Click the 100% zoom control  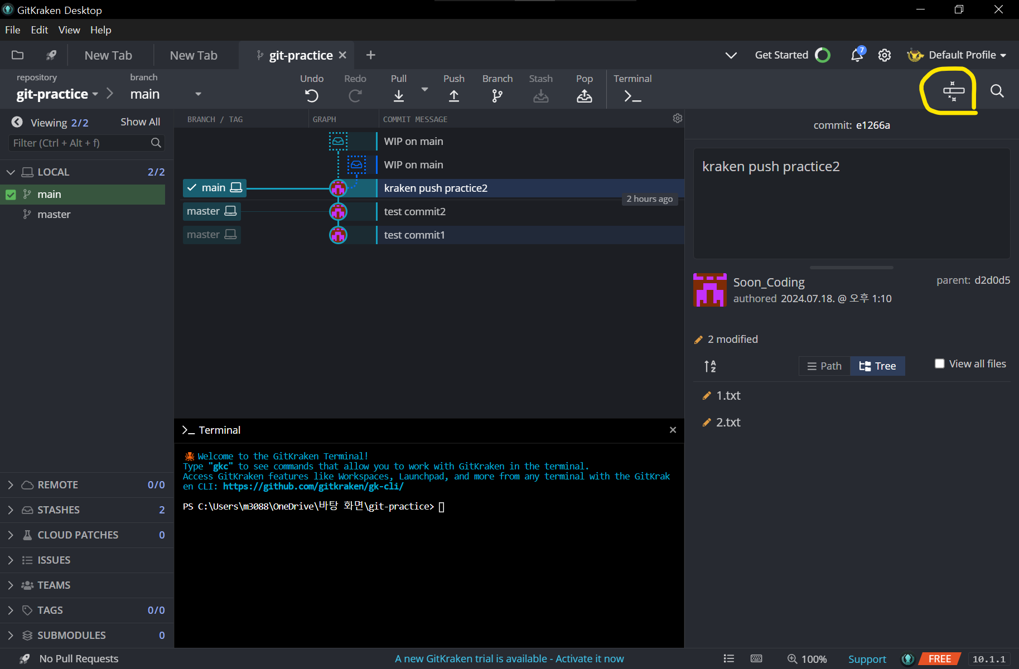tap(807, 659)
